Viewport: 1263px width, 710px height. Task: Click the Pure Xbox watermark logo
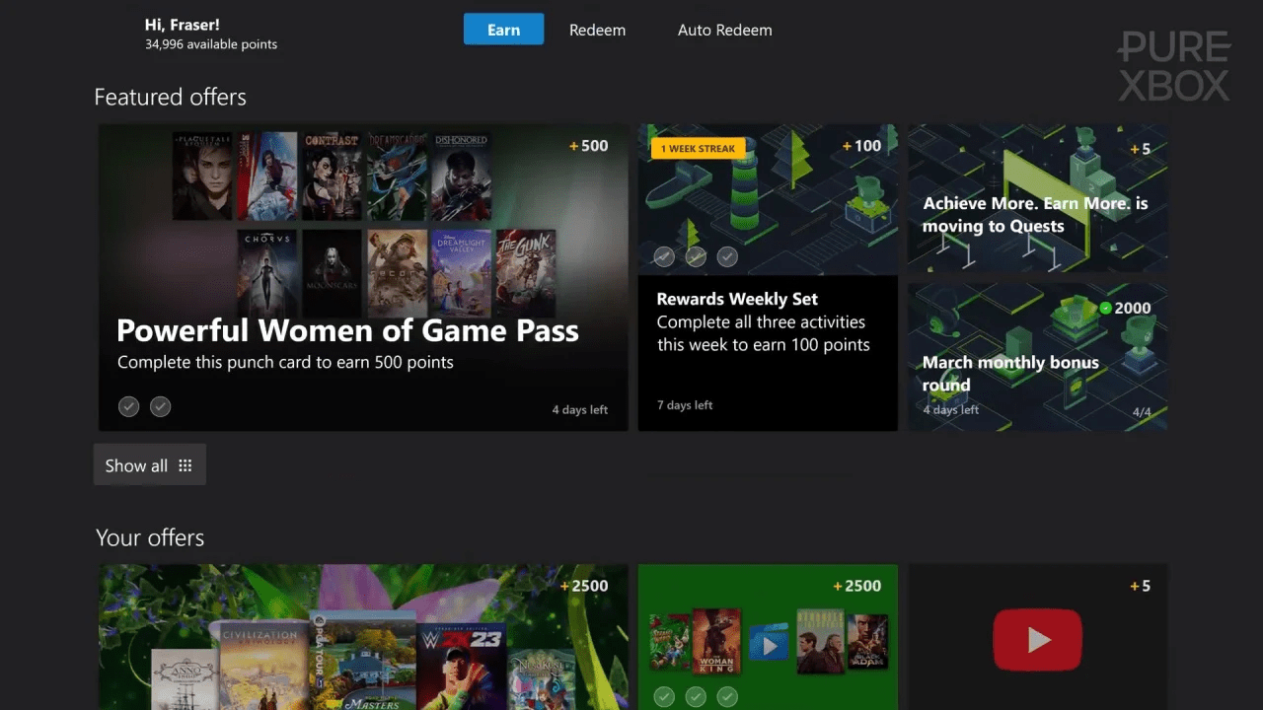(1173, 66)
